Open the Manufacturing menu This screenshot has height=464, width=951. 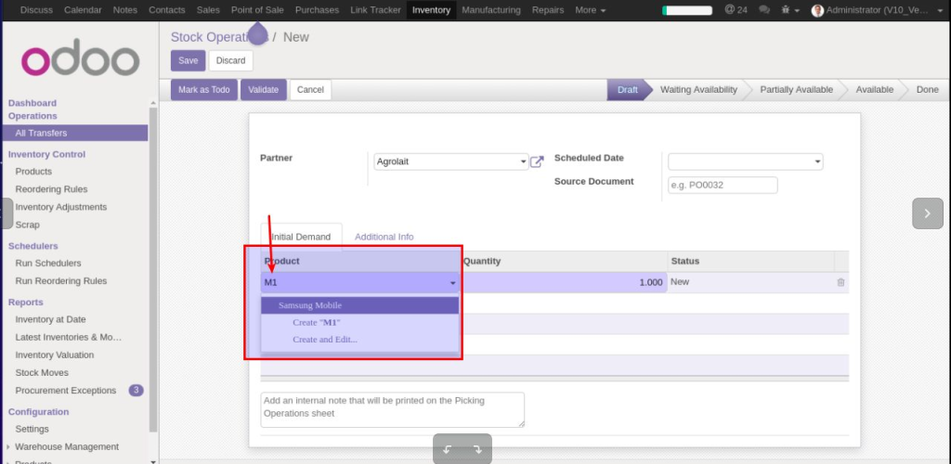pyautogui.click(x=490, y=10)
